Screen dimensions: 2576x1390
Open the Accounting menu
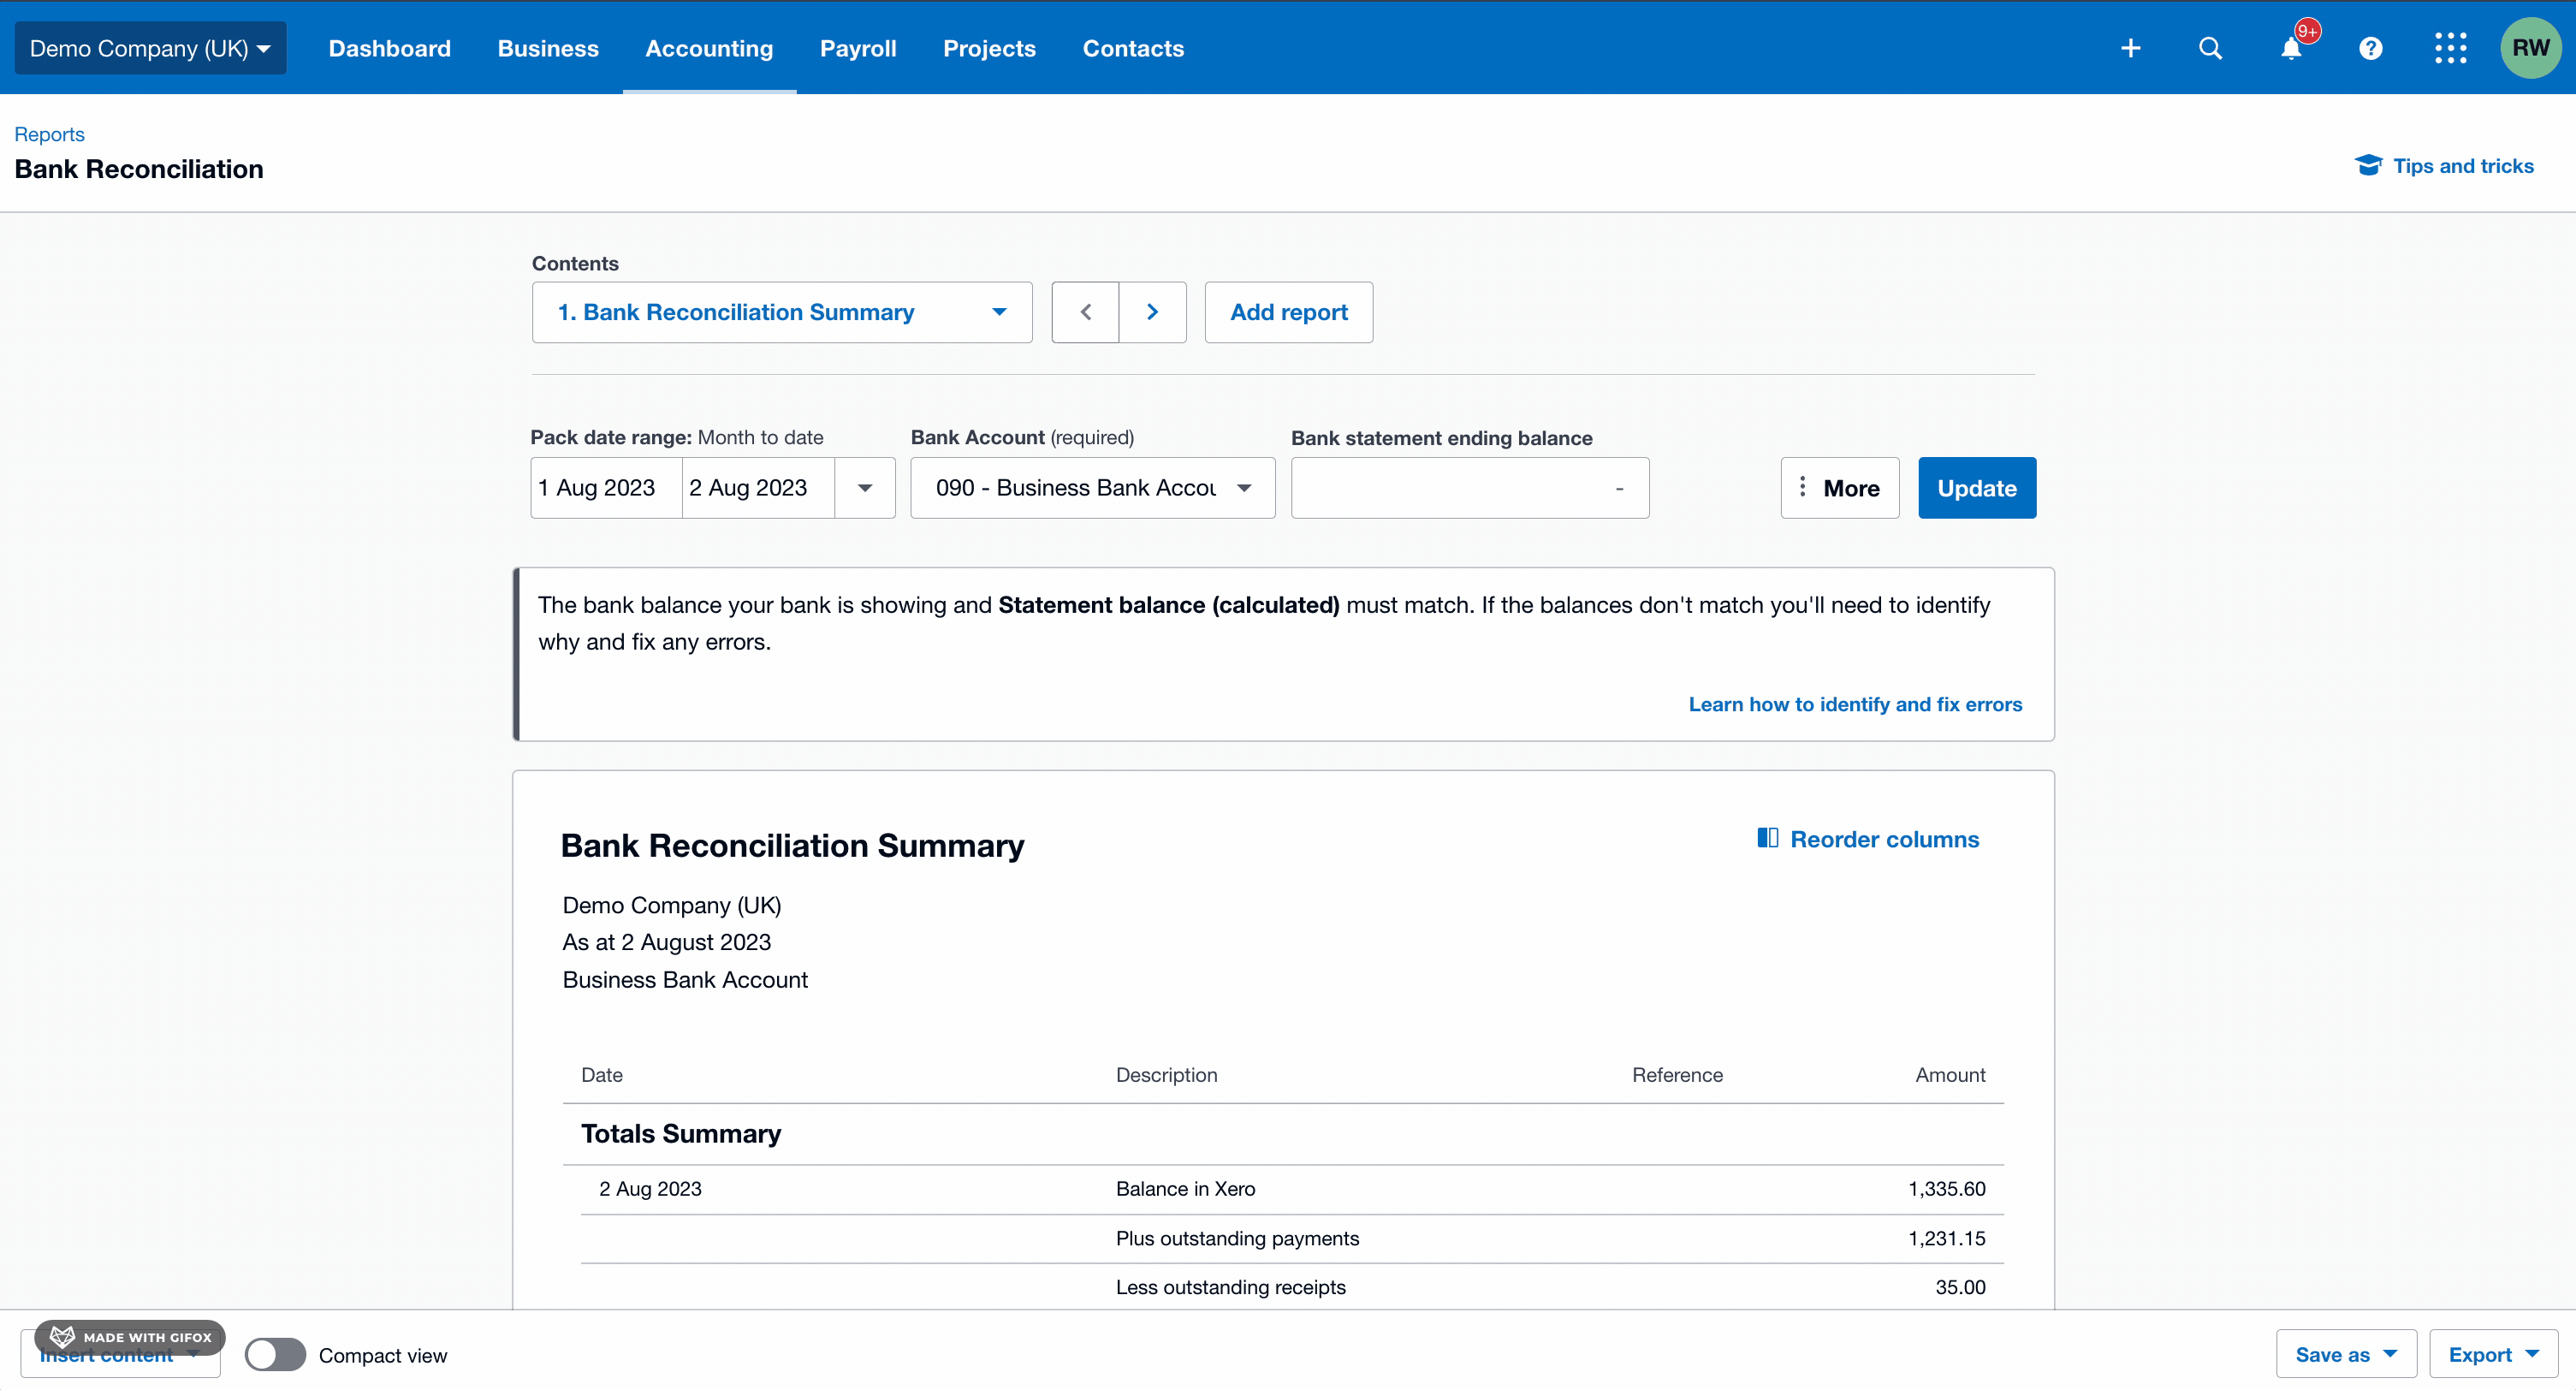pos(709,48)
